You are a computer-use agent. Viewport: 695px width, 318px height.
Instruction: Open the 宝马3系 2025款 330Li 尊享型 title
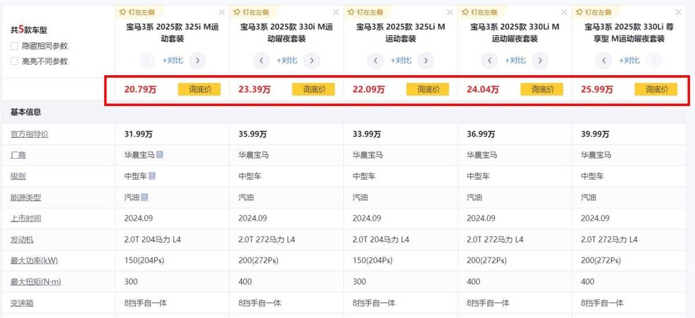pyautogui.click(x=630, y=32)
